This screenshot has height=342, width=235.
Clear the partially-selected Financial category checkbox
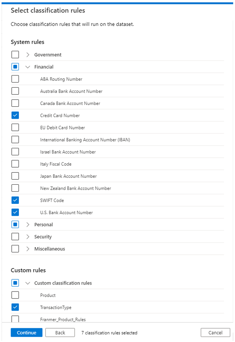(x=15, y=67)
